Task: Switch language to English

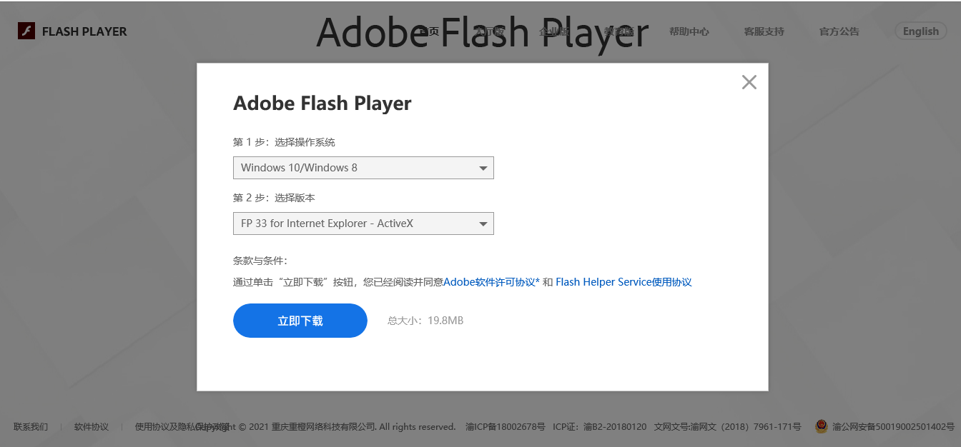Action: point(920,31)
